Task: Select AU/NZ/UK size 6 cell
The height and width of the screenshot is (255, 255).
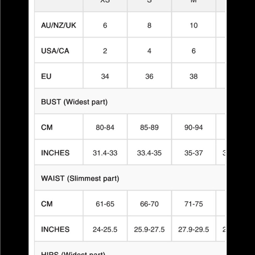Action: click(x=105, y=25)
